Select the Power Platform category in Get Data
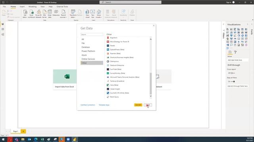This screenshot has height=142, width=254. (92, 51)
